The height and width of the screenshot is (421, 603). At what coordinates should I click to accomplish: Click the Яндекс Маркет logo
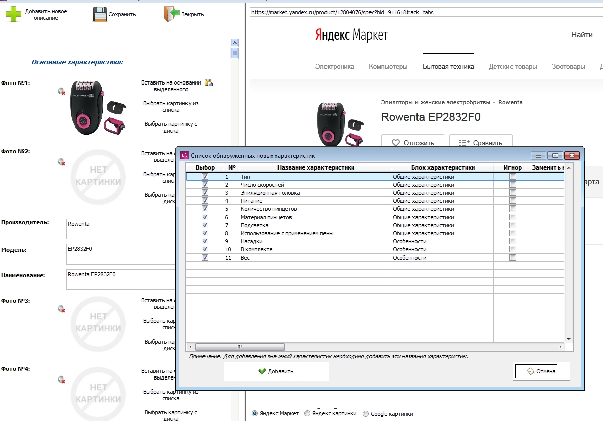click(351, 34)
